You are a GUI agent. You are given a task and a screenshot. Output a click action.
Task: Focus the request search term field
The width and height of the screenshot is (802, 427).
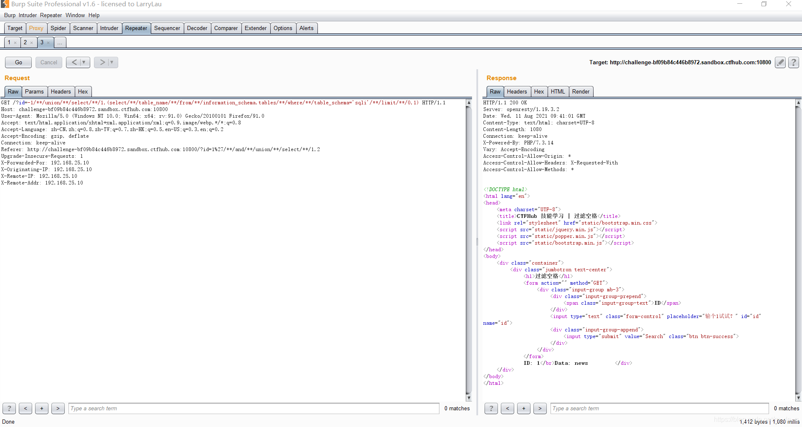click(254, 409)
